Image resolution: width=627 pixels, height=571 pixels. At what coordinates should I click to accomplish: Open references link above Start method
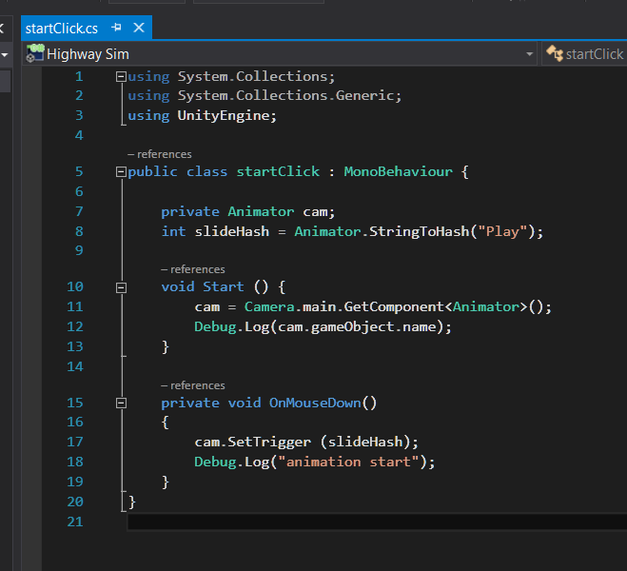tap(193, 269)
